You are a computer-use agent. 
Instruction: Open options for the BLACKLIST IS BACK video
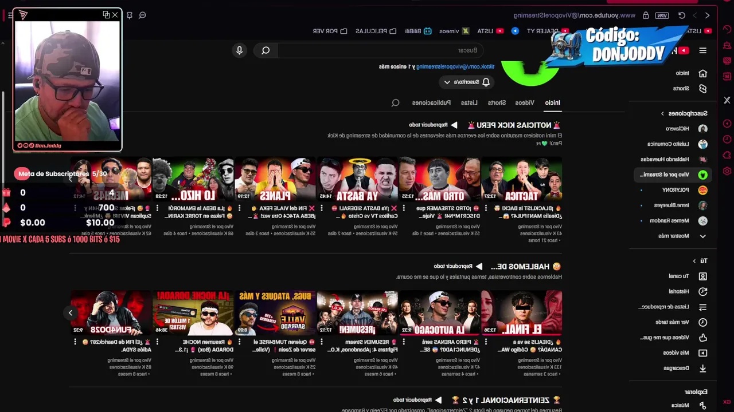(485, 208)
